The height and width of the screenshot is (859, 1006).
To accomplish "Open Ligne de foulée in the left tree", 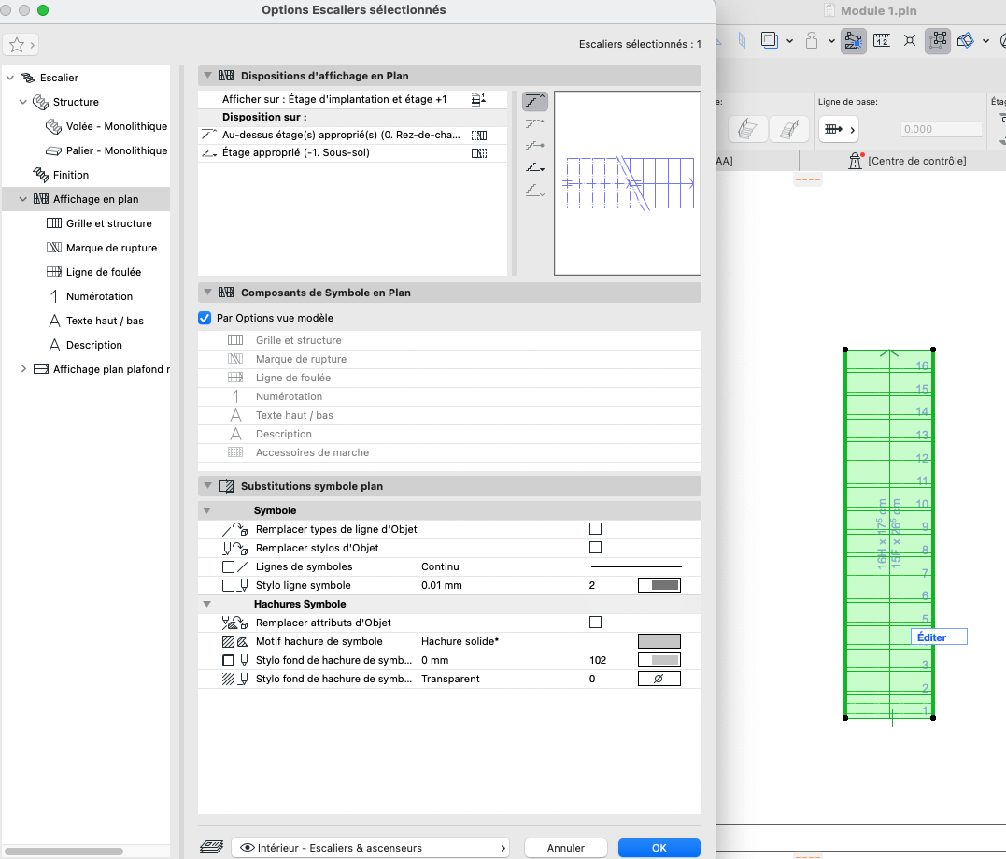I will [x=93, y=272].
